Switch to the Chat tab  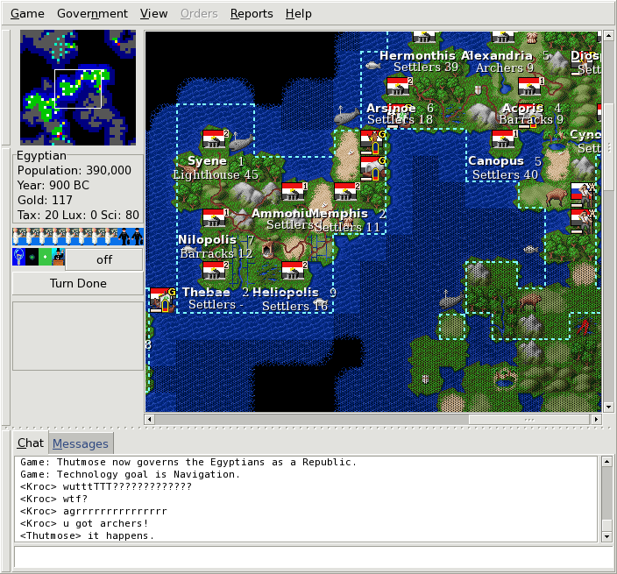31,443
